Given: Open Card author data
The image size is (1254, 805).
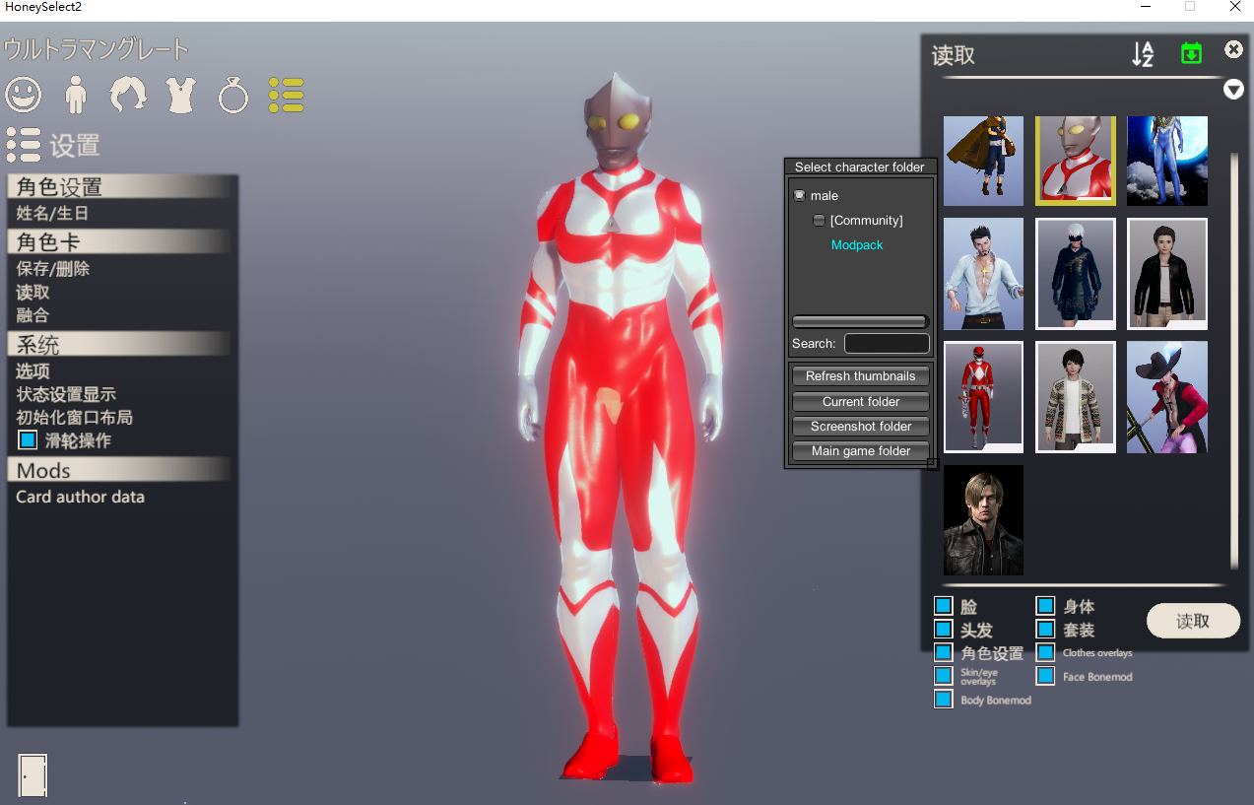Looking at the screenshot, I should [80, 497].
